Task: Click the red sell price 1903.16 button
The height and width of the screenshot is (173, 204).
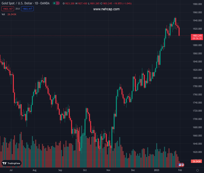Action: tap(7, 9)
